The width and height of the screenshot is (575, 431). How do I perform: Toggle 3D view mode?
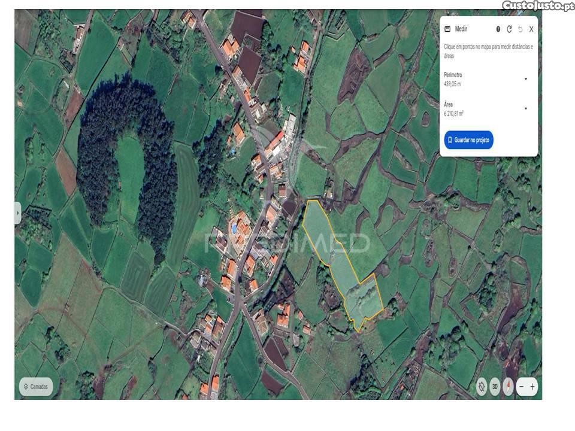(495, 387)
